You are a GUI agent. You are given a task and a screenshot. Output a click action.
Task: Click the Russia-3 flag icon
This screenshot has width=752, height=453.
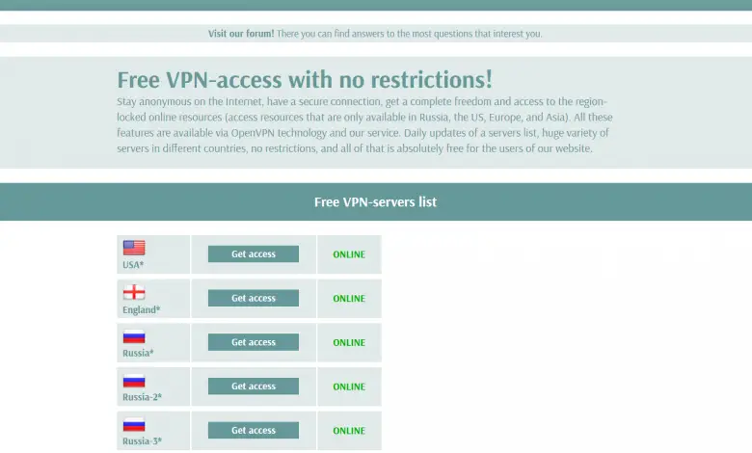click(x=134, y=424)
